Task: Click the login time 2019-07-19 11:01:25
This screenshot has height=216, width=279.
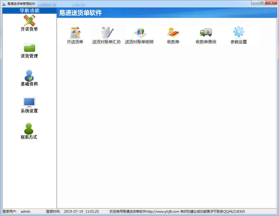Action: coord(81,211)
